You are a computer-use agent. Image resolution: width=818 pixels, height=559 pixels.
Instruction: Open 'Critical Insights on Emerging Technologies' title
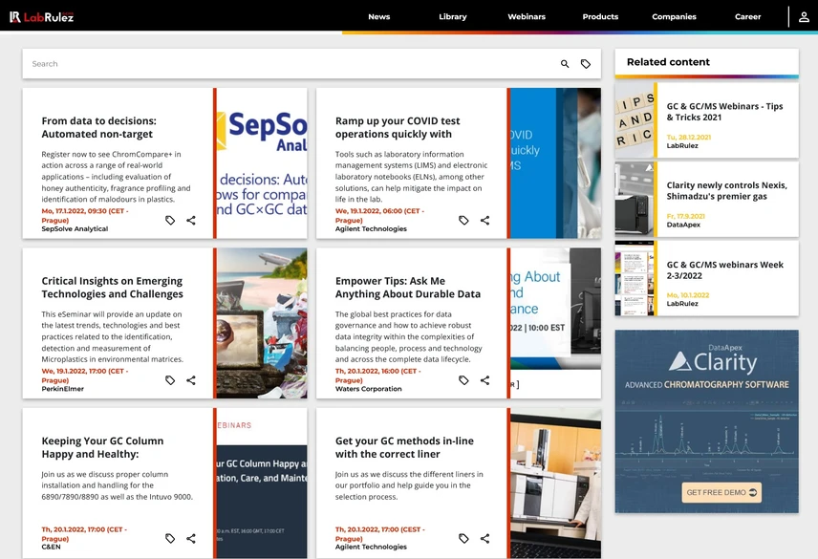coord(112,288)
